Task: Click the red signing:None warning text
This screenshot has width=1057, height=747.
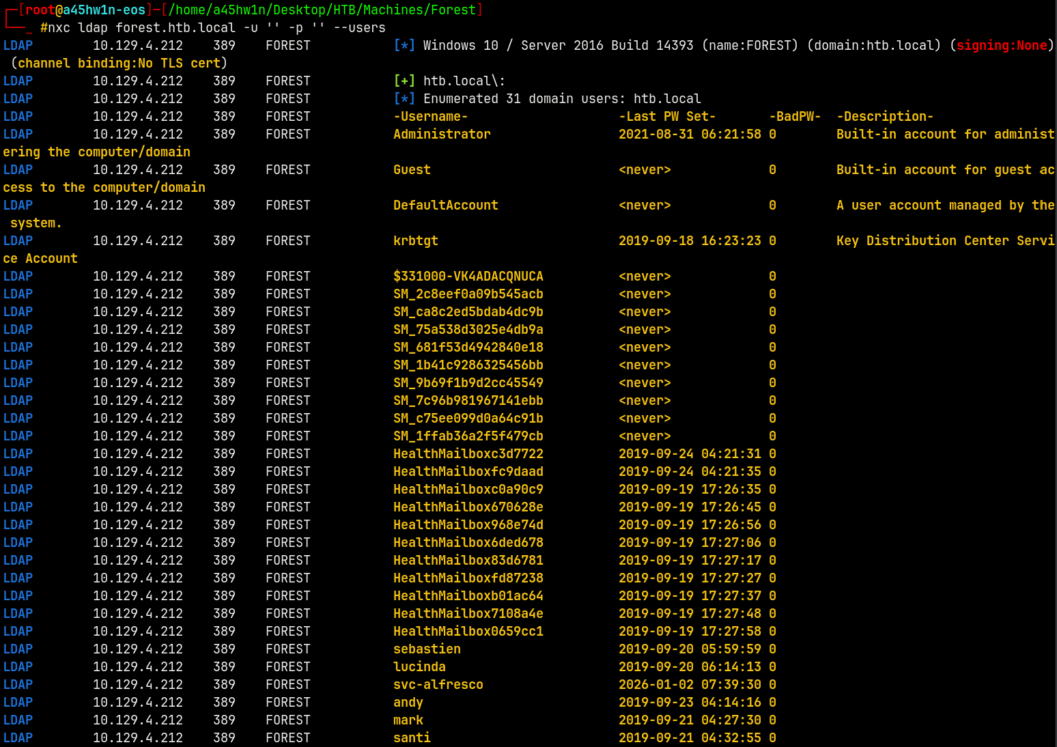Action: [x=1001, y=45]
